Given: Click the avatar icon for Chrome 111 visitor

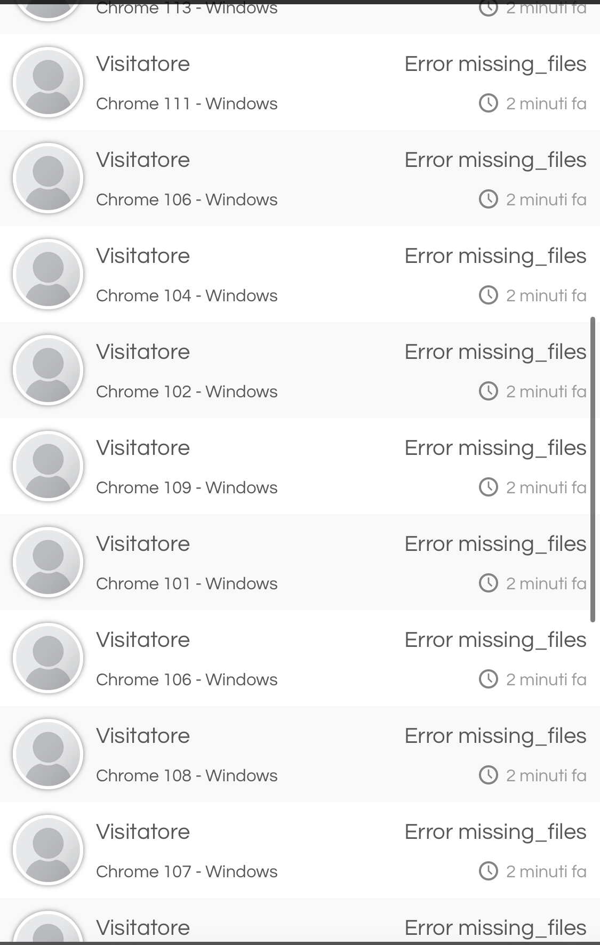Looking at the screenshot, I should coord(48,82).
